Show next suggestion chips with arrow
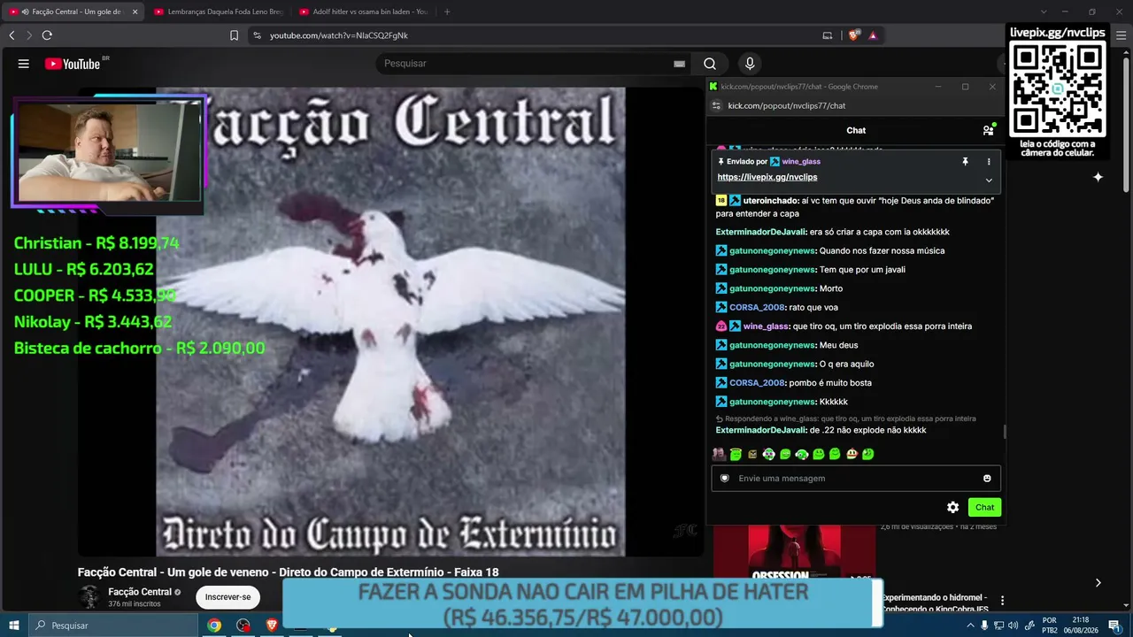This screenshot has width=1133, height=637. pyautogui.click(x=1098, y=583)
